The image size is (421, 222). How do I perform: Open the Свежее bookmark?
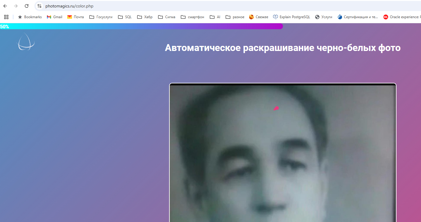259,17
